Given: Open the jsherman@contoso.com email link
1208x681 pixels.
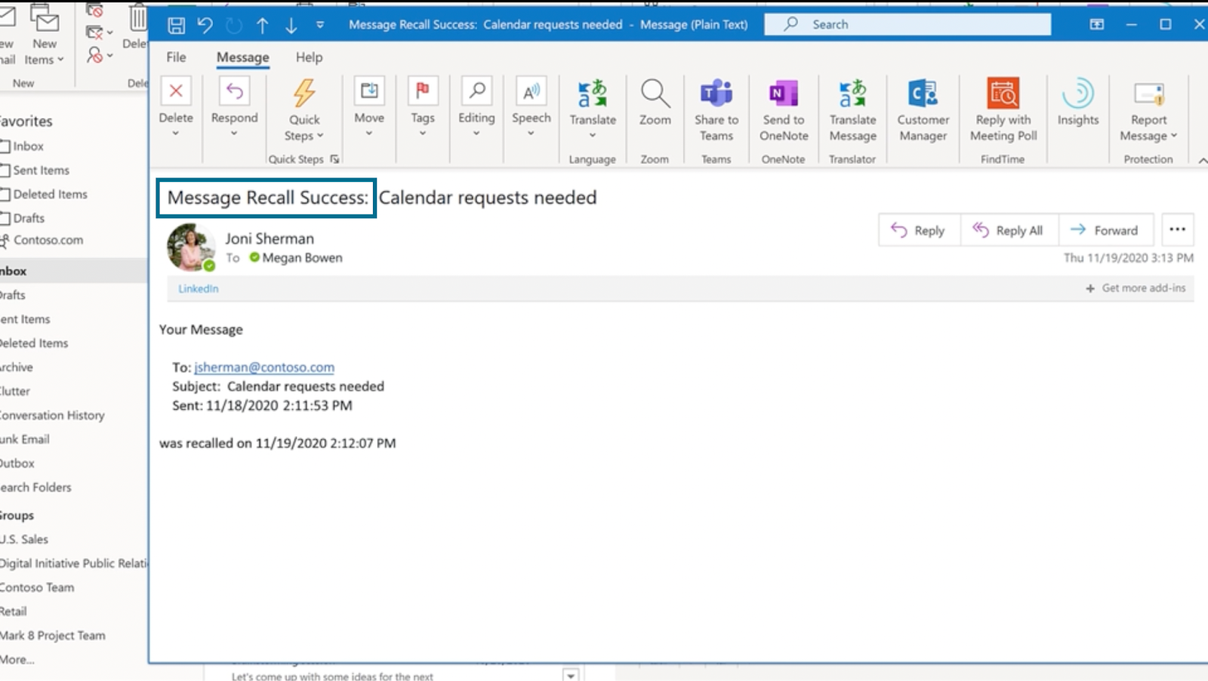Looking at the screenshot, I should coord(264,367).
